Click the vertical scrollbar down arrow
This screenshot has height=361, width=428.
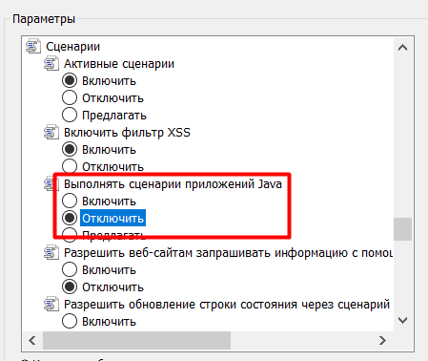402,320
